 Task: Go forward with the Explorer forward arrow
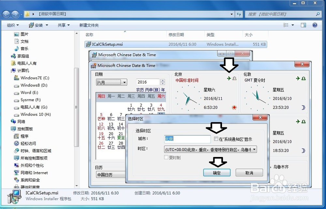(x=15, y=14)
